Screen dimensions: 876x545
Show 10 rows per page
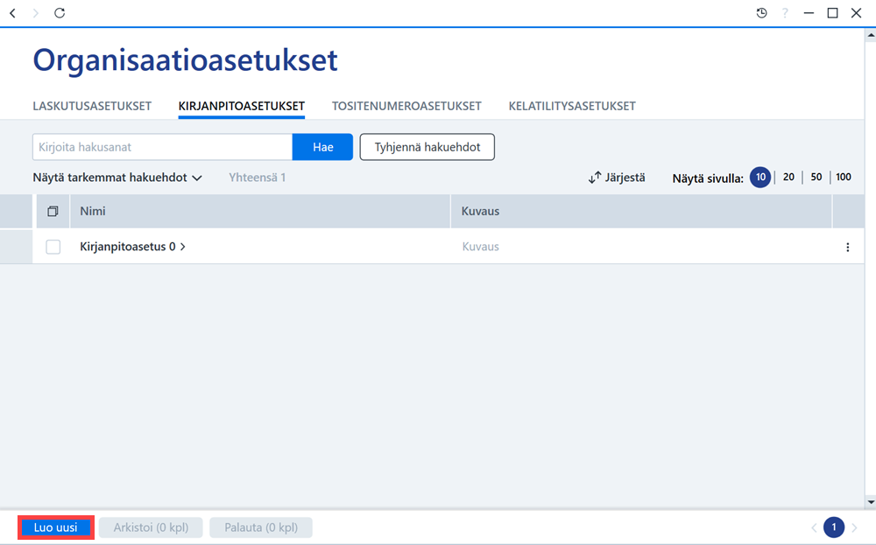click(760, 178)
